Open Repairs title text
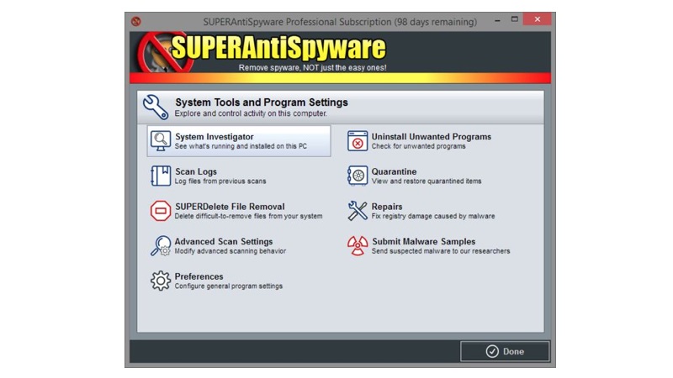 click(x=387, y=207)
